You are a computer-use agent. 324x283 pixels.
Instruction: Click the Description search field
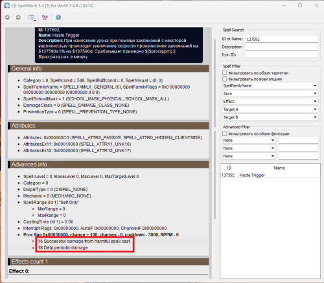point(282,47)
